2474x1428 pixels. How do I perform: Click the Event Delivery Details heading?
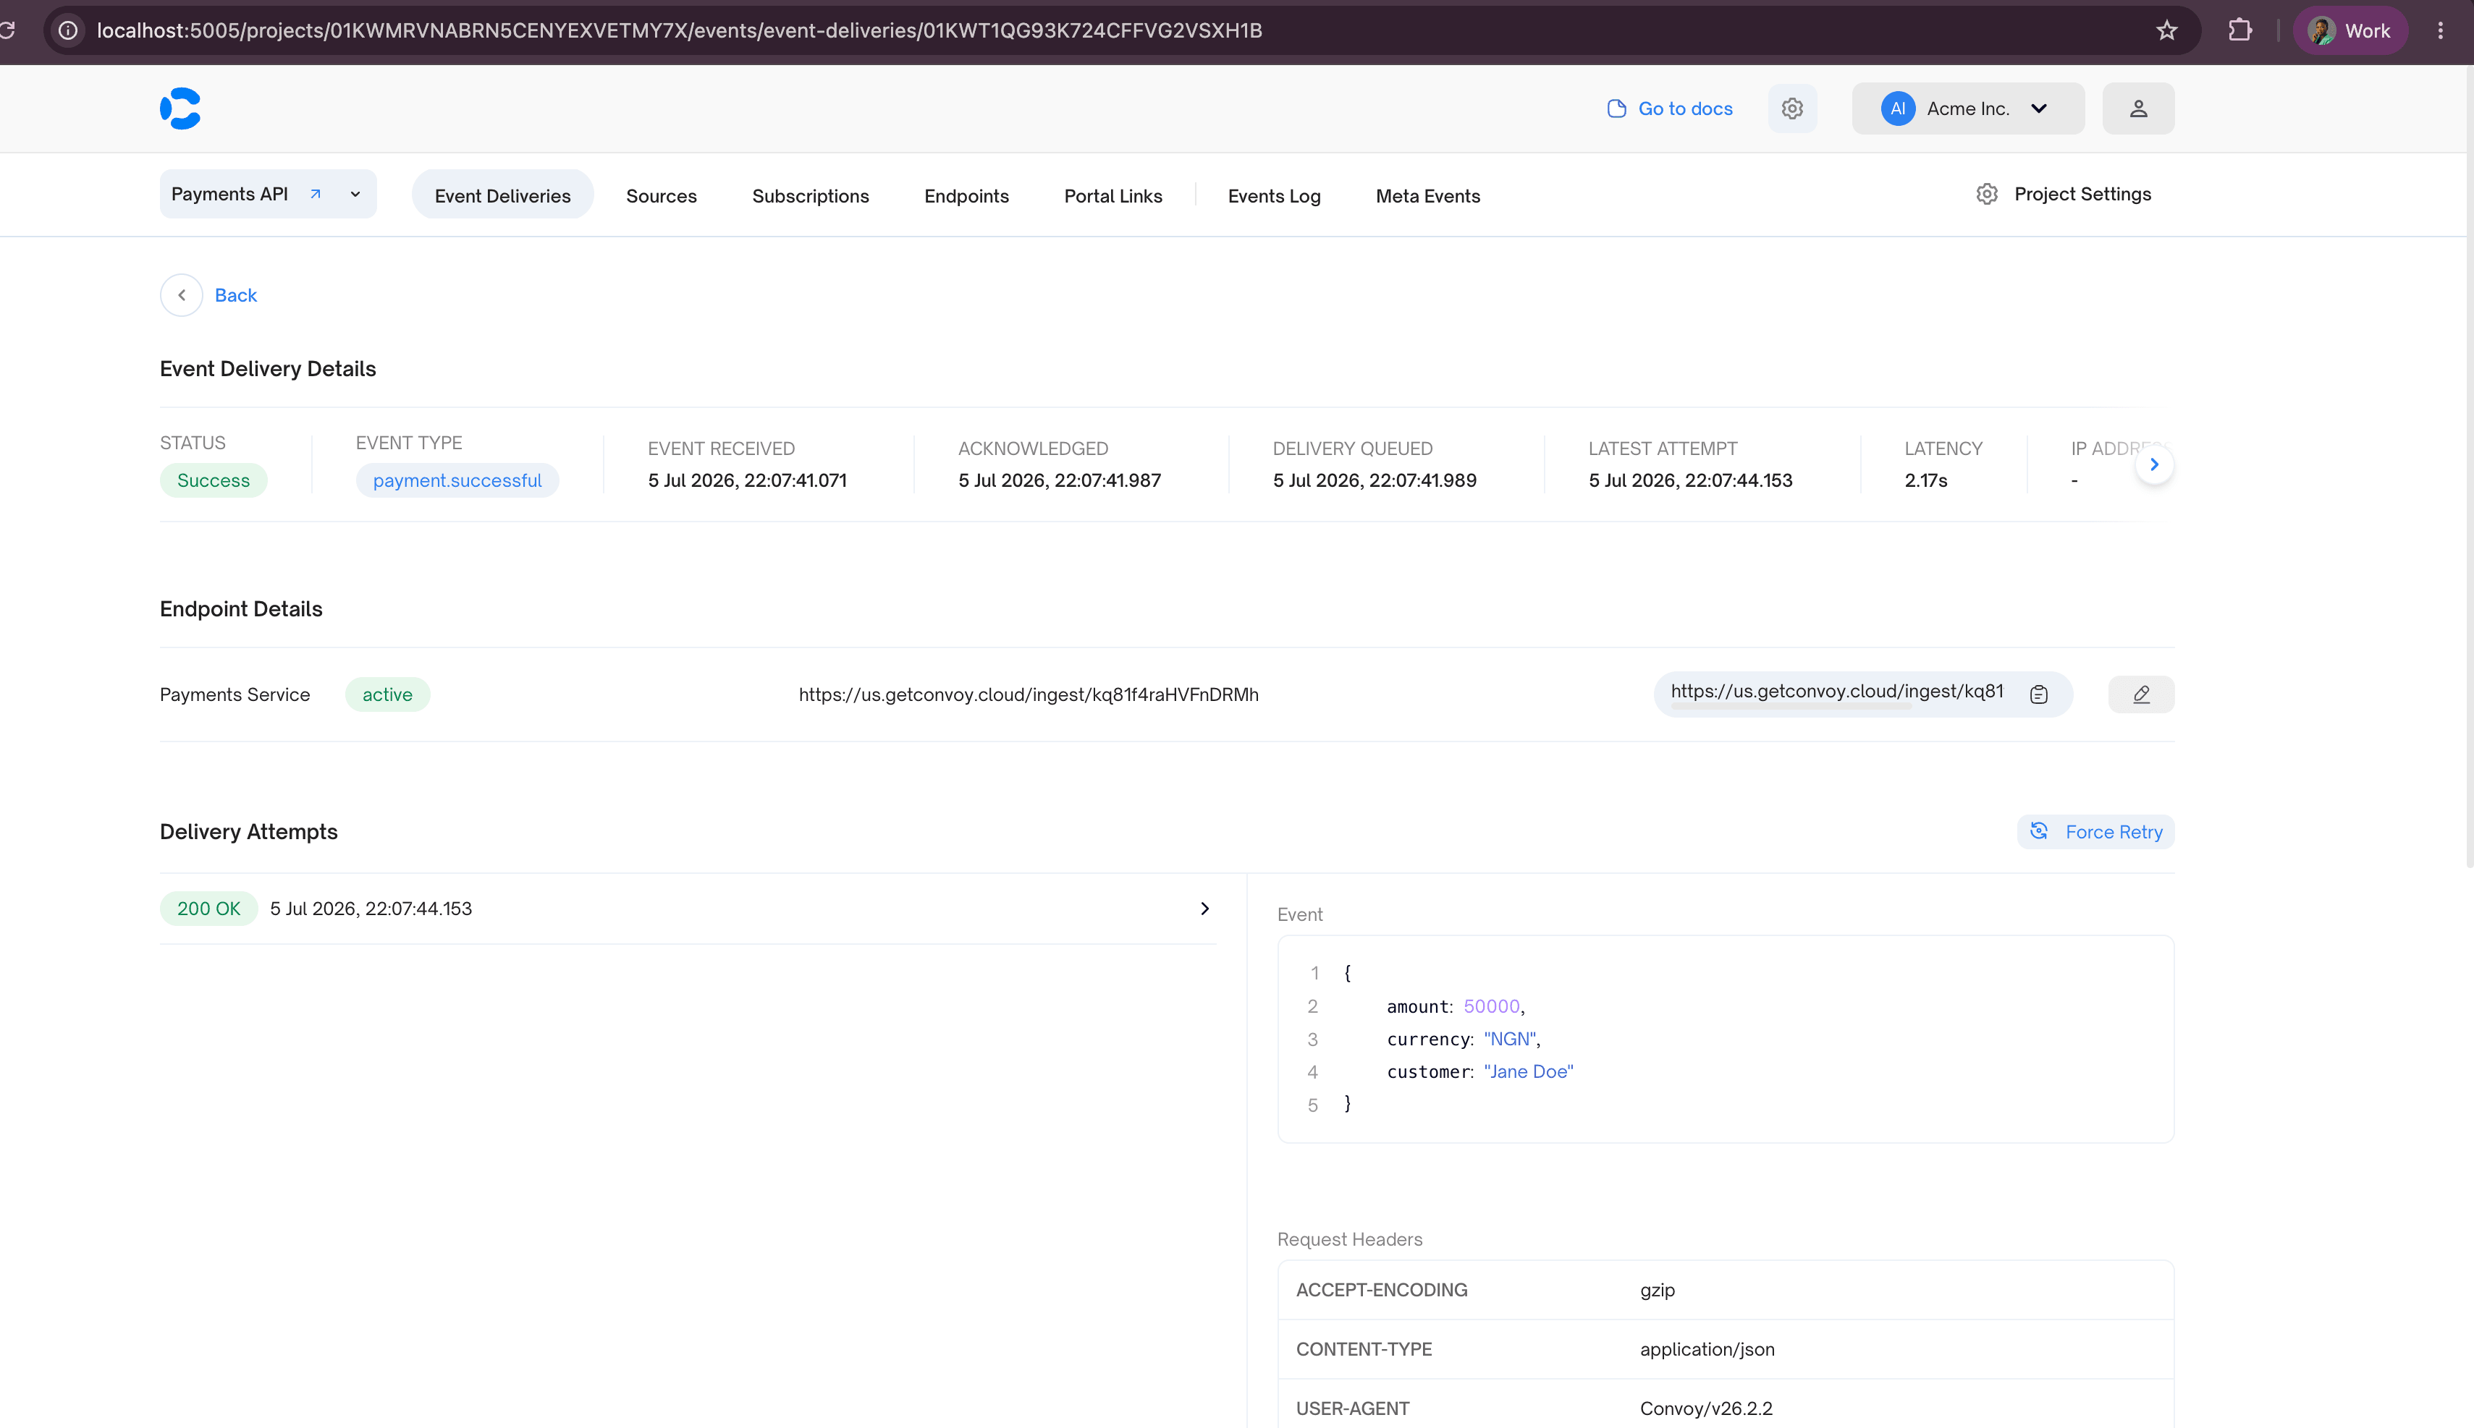(x=268, y=369)
